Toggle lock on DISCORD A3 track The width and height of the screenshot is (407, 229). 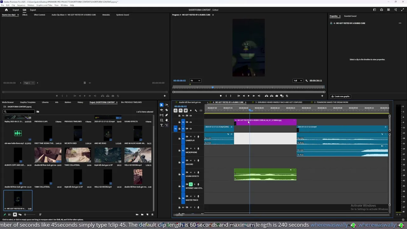pos(179,162)
